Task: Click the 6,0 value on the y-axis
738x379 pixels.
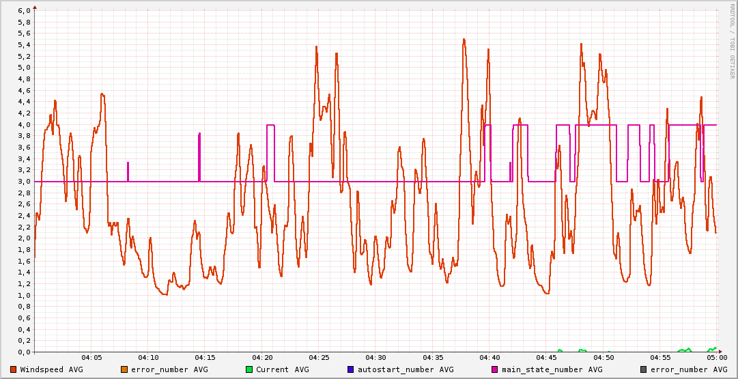Action: click(x=24, y=11)
